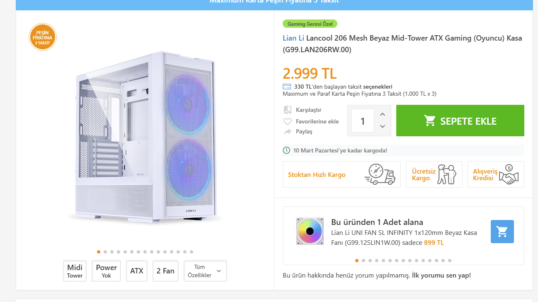Screen dimensions: 538x302
Task: Click the quantity input field
Action: tap(363, 121)
